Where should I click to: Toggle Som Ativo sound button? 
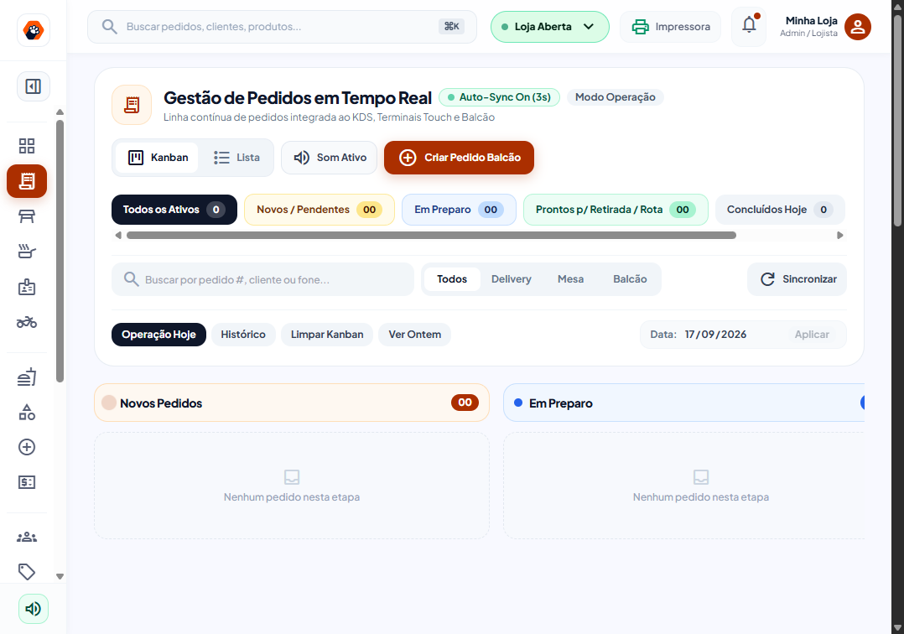coord(330,158)
